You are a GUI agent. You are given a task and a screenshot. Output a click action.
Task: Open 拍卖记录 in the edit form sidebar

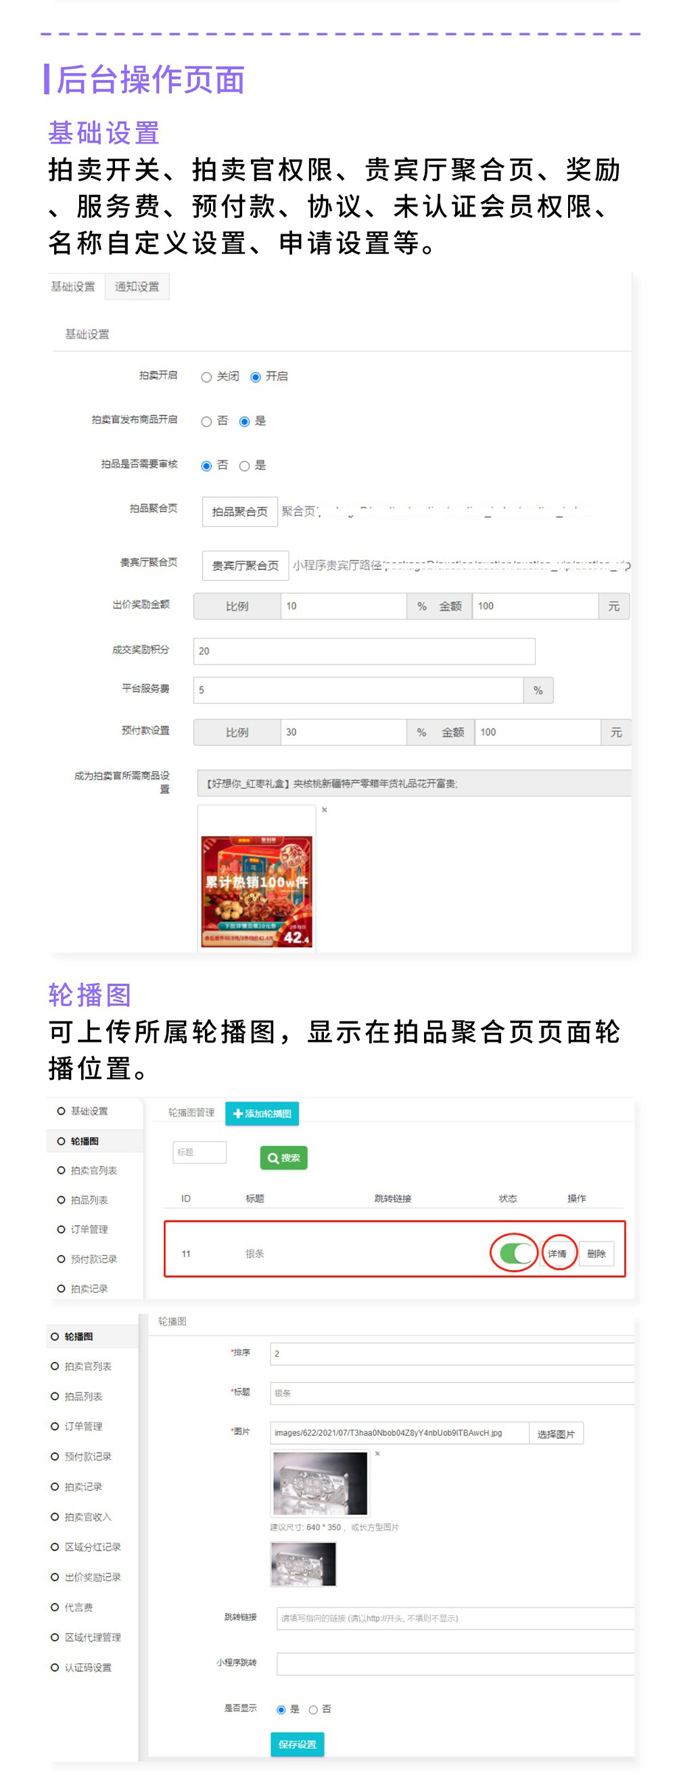click(x=76, y=1487)
